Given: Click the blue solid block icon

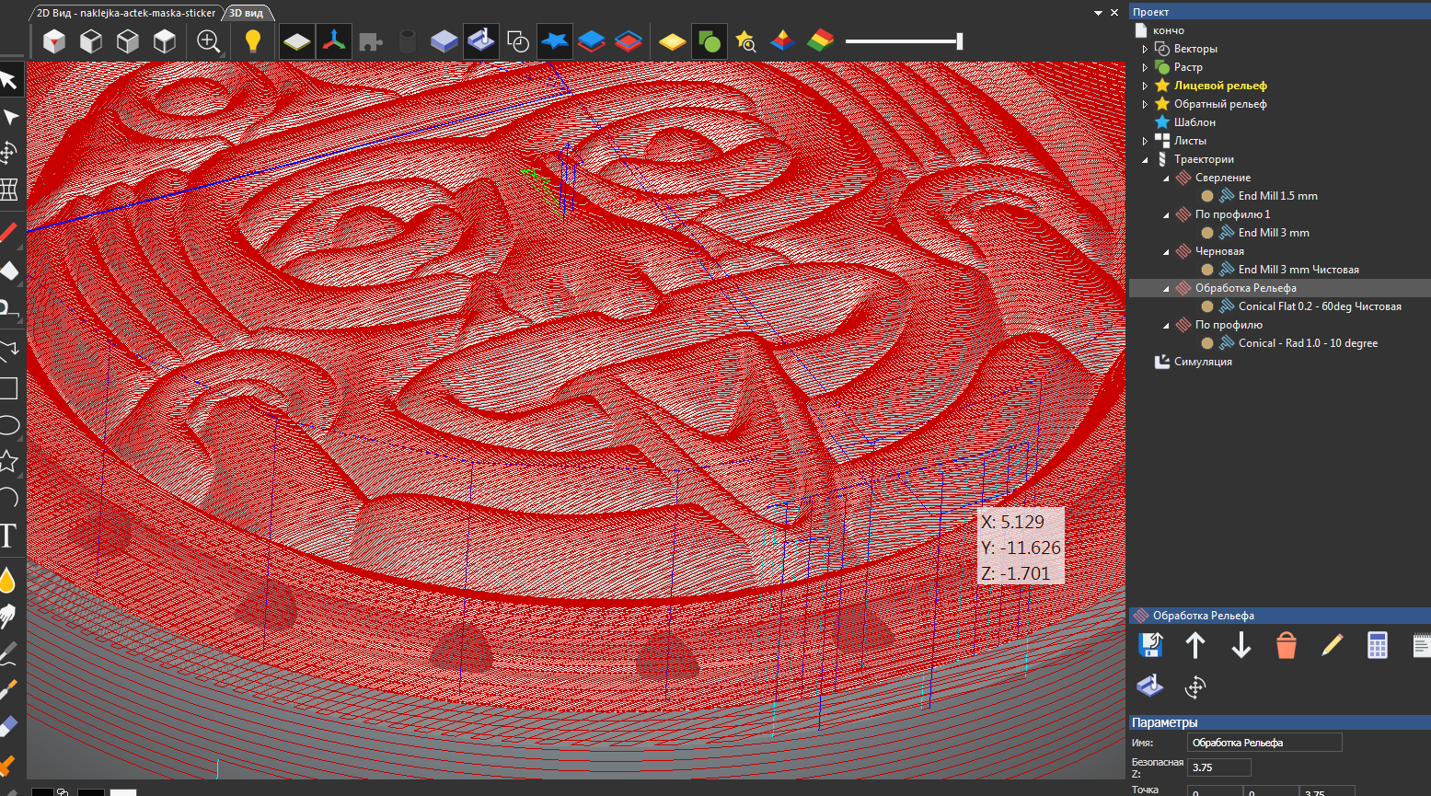Looking at the screenshot, I should (x=444, y=41).
